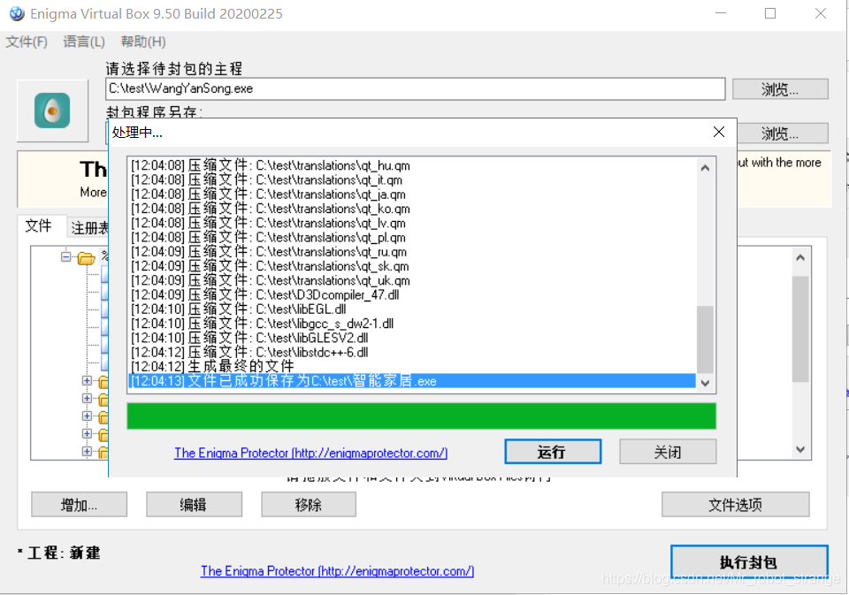Select log line 生成最终的文件

click(x=412, y=367)
